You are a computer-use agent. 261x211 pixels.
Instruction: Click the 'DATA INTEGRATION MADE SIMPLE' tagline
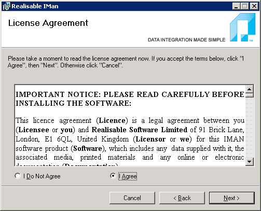186,40
